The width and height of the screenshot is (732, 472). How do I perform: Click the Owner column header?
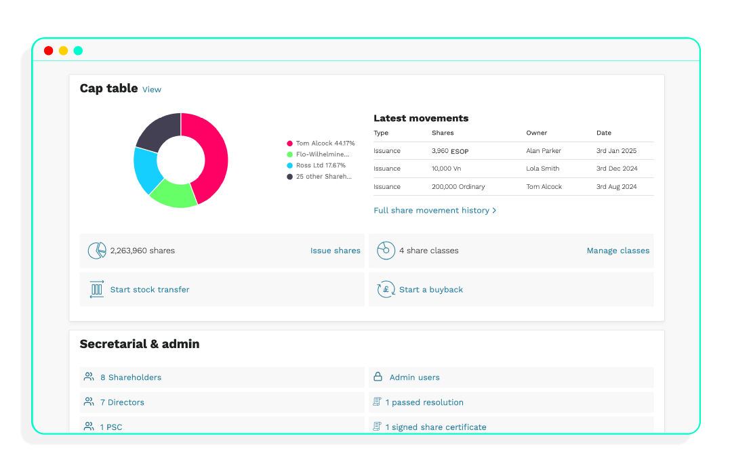(536, 133)
